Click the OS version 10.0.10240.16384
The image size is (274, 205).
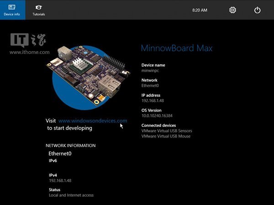tap(158, 116)
